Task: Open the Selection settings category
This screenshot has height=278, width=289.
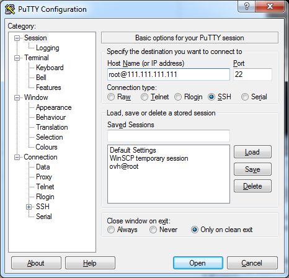Action: (49, 137)
